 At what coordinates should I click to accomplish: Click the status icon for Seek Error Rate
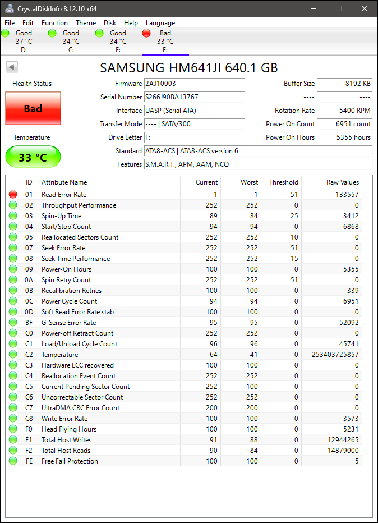13,247
